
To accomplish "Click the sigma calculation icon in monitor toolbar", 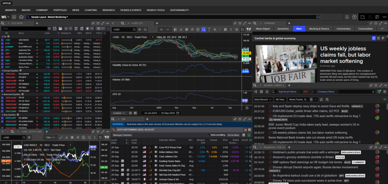I will (76, 29).
